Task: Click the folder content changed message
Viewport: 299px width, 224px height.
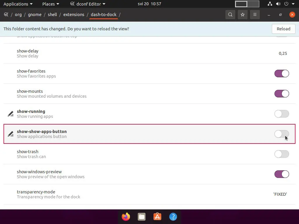Action: coord(66,29)
